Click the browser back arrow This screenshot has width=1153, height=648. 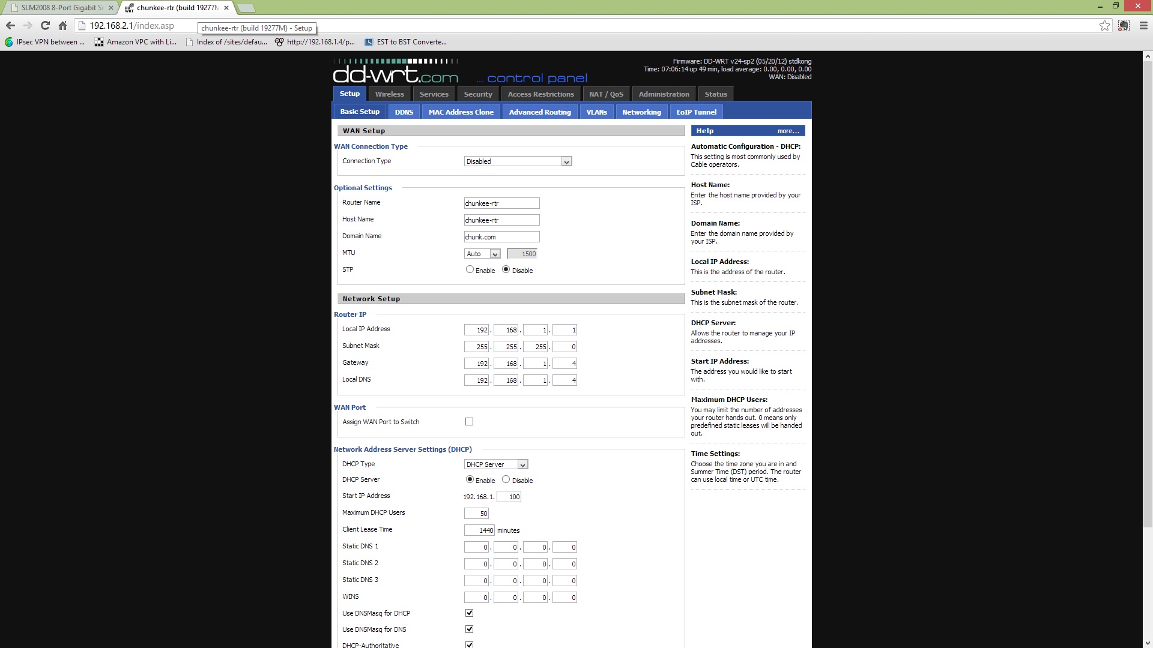coord(10,26)
